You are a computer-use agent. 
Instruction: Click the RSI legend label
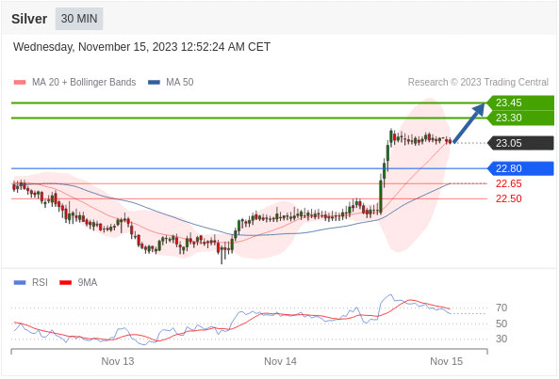click(40, 282)
